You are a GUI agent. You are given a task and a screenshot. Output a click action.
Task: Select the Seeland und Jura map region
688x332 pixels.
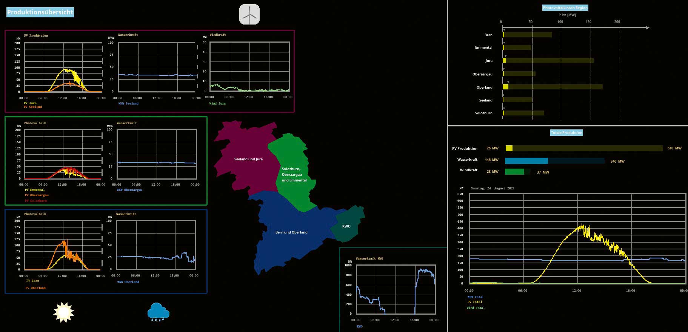(245, 159)
